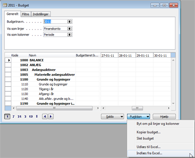195x158 pixels.
Task: Choose Kopier budget... menu entry
Action: [x=149, y=132]
